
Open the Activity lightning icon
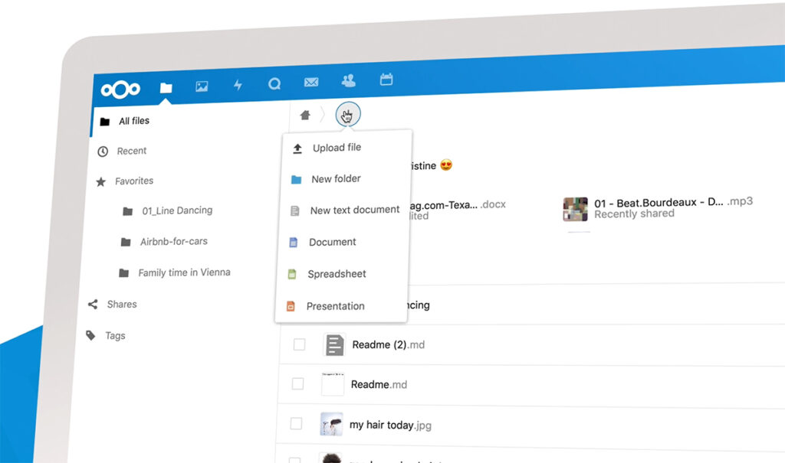click(x=238, y=85)
